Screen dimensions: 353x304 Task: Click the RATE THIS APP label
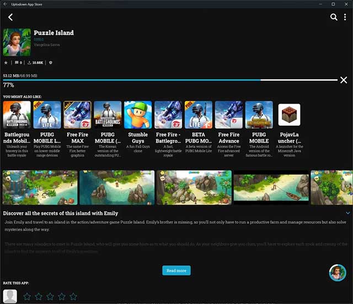(x=16, y=283)
